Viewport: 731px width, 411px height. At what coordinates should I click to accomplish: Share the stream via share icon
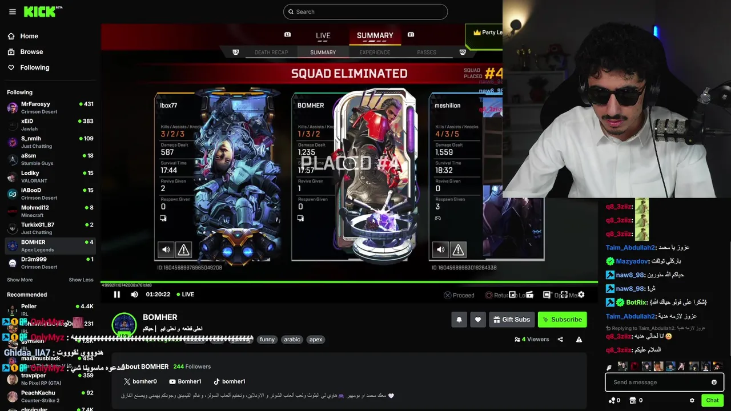(x=560, y=339)
